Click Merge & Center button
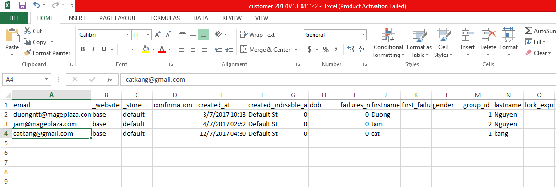Image resolution: width=556 pixels, height=187 pixels. (x=265, y=49)
